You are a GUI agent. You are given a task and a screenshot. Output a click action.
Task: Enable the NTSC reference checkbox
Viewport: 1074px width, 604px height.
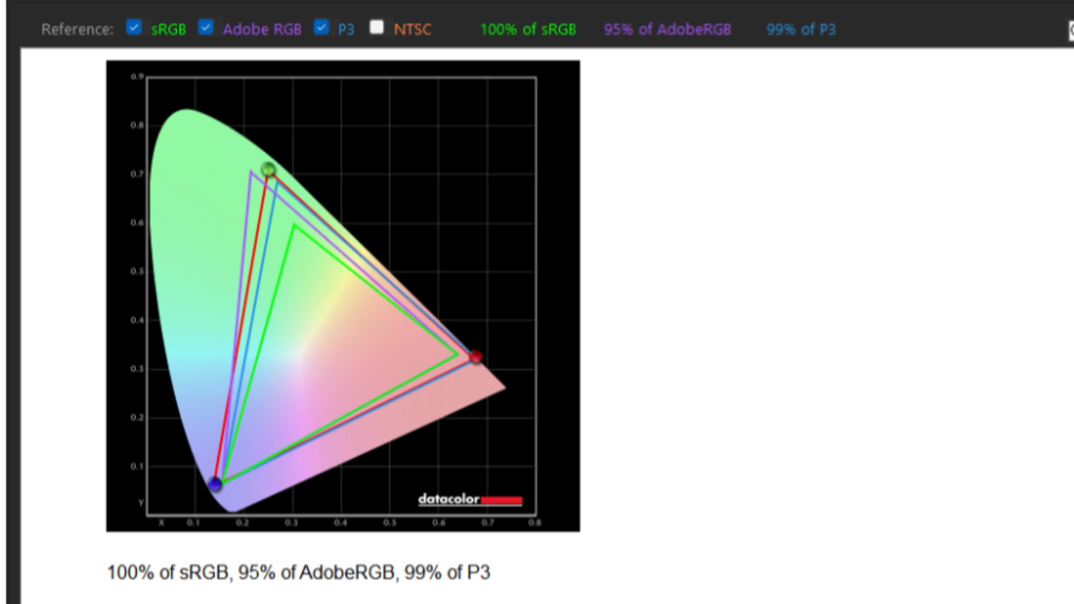pos(377,27)
